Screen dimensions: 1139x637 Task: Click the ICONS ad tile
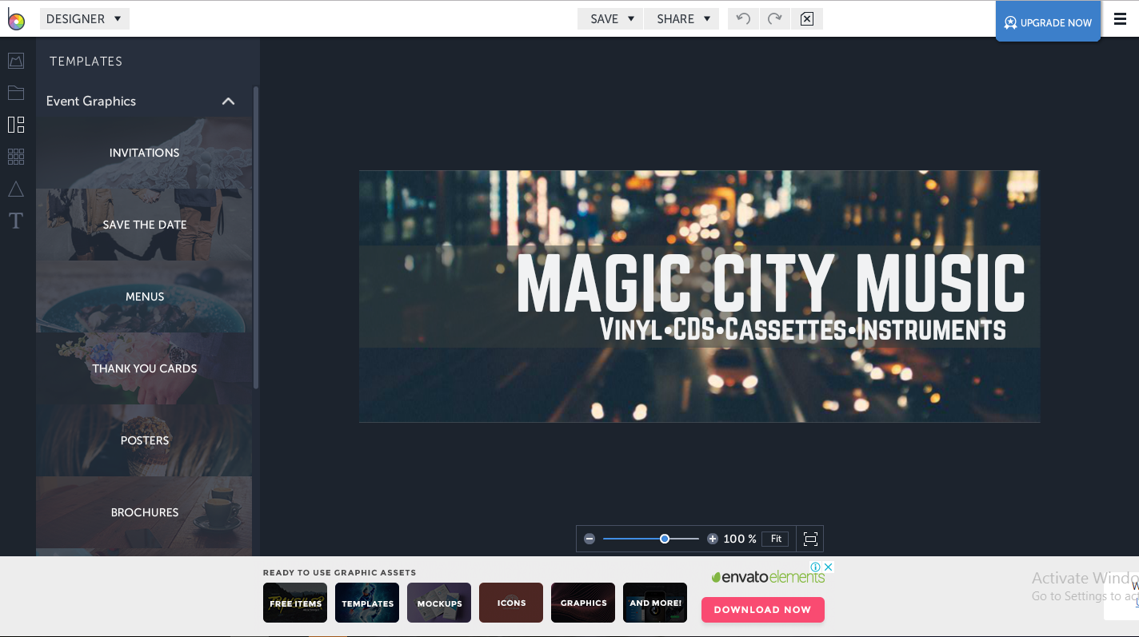(x=511, y=603)
